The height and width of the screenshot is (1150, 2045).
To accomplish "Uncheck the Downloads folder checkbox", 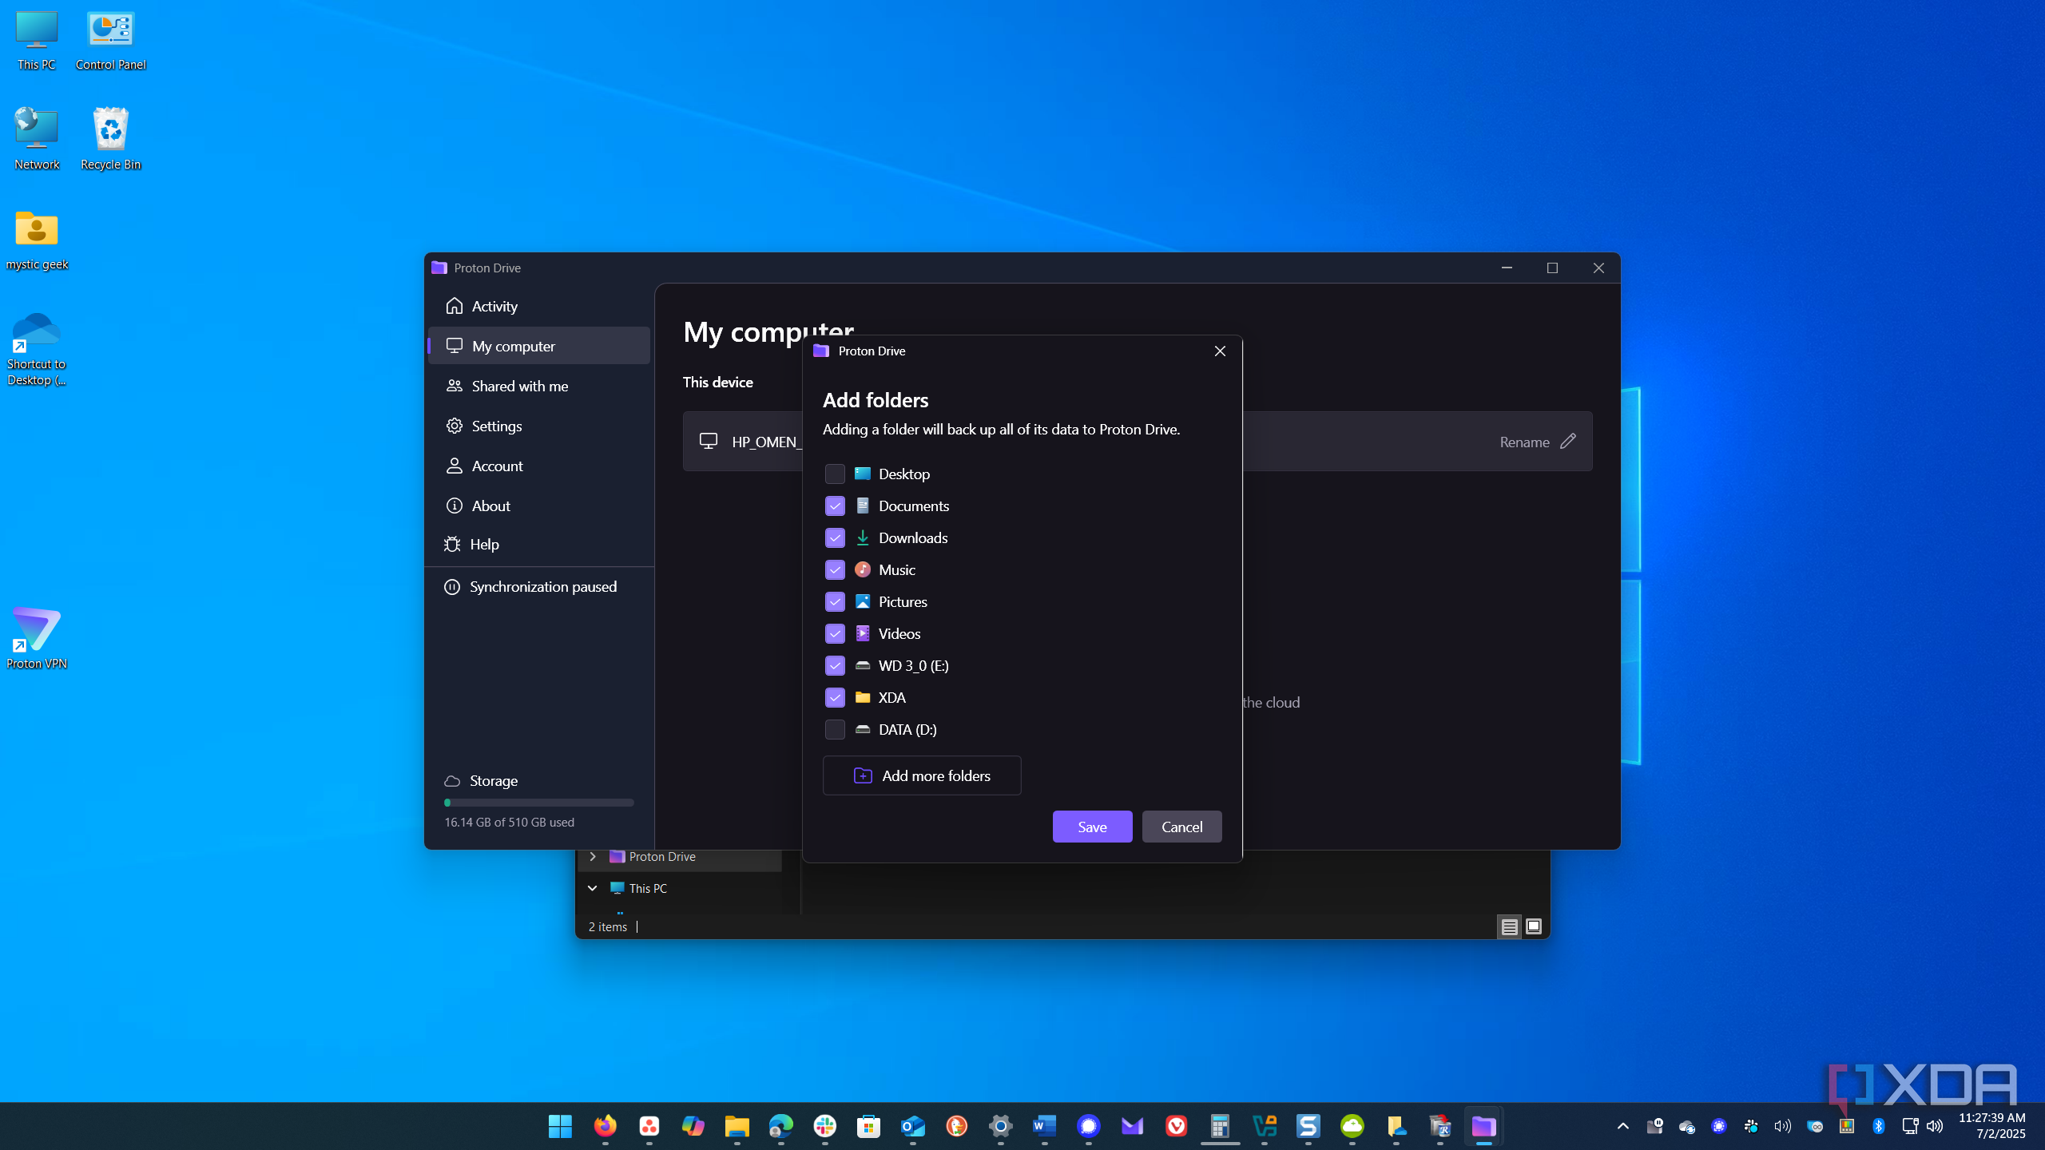I will tap(835, 537).
